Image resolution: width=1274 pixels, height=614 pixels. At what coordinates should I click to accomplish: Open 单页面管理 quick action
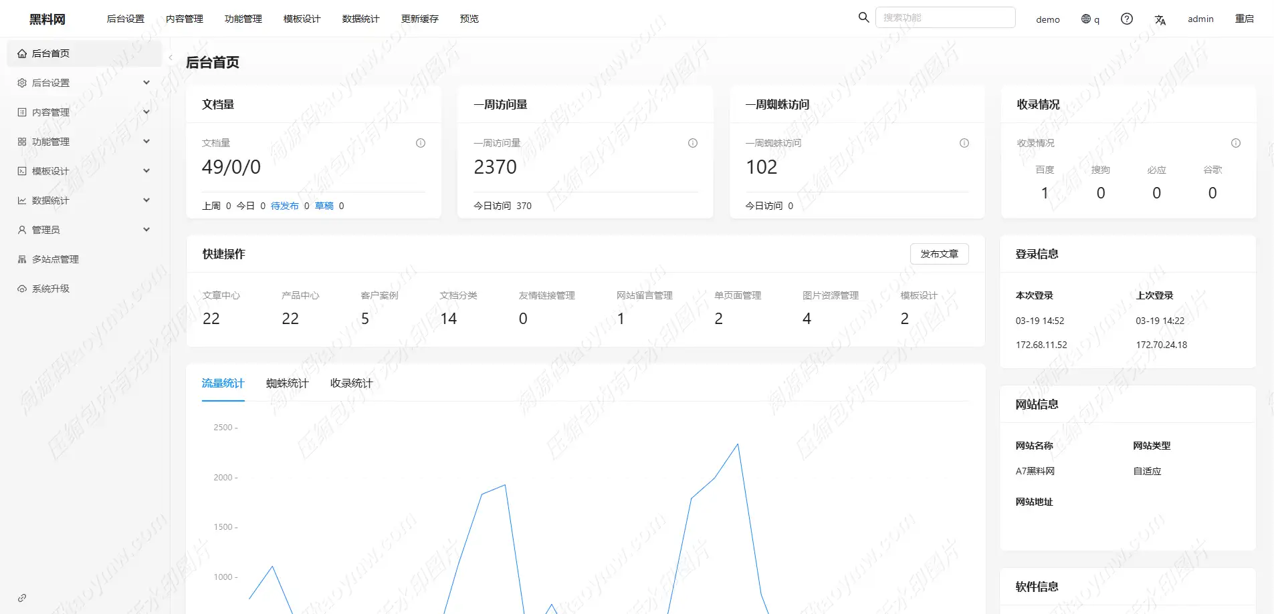738,295
